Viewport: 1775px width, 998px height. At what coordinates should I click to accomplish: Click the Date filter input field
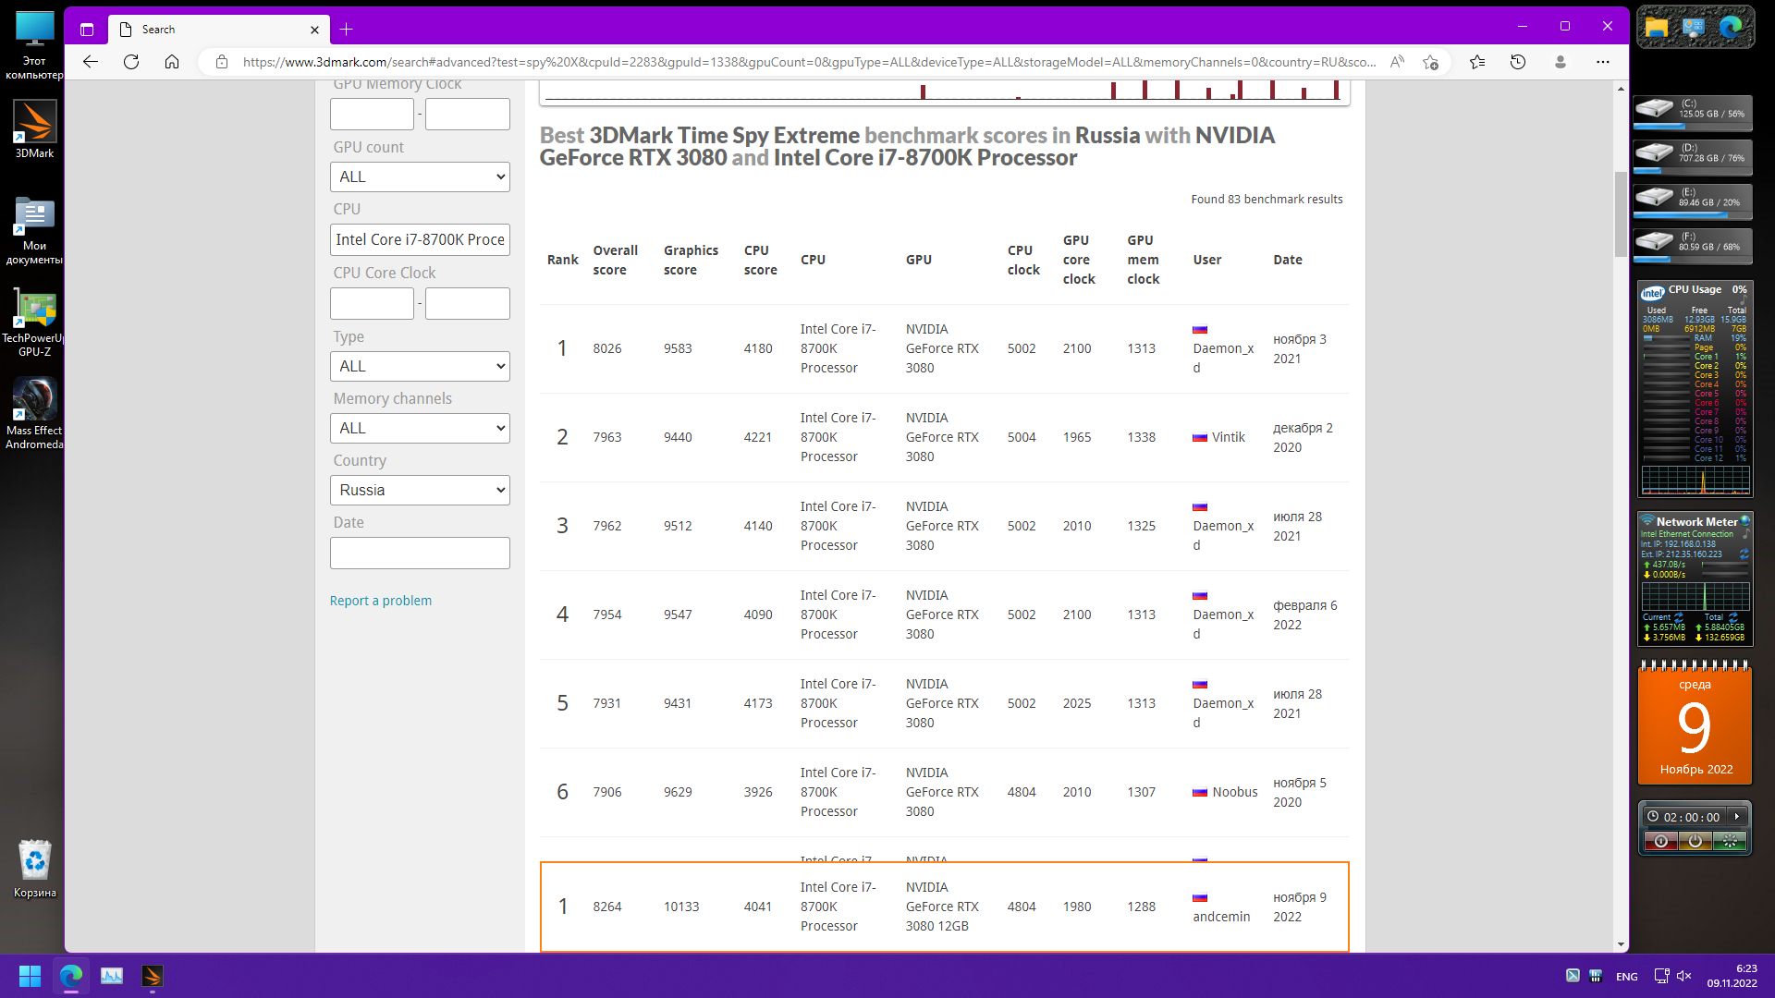tap(420, 553)
